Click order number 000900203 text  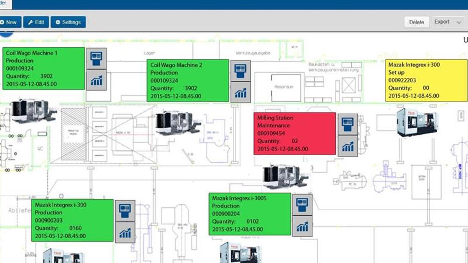click(x=49, y=221)
